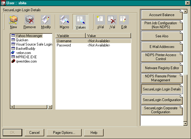
Task: Open the See Also page tab
Action: pyautogui.click(x=162, y=36)
